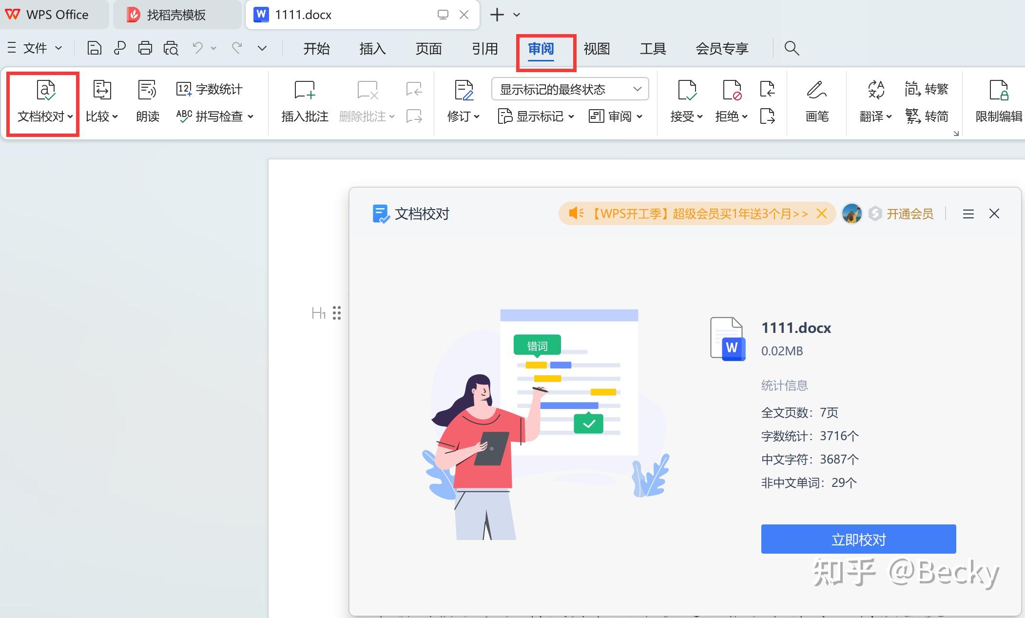Expand 翻译 group dialog launcher

(956, 133)
